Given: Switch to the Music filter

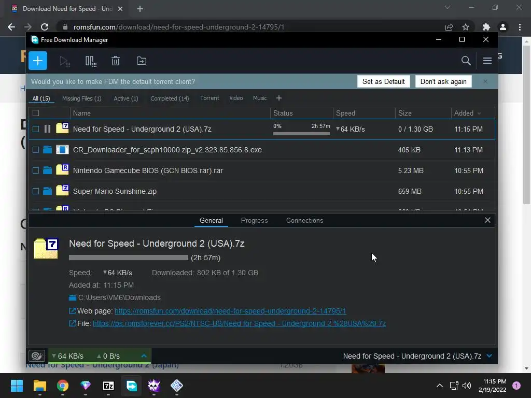Looking at the screenshot, I should (260, 98).
